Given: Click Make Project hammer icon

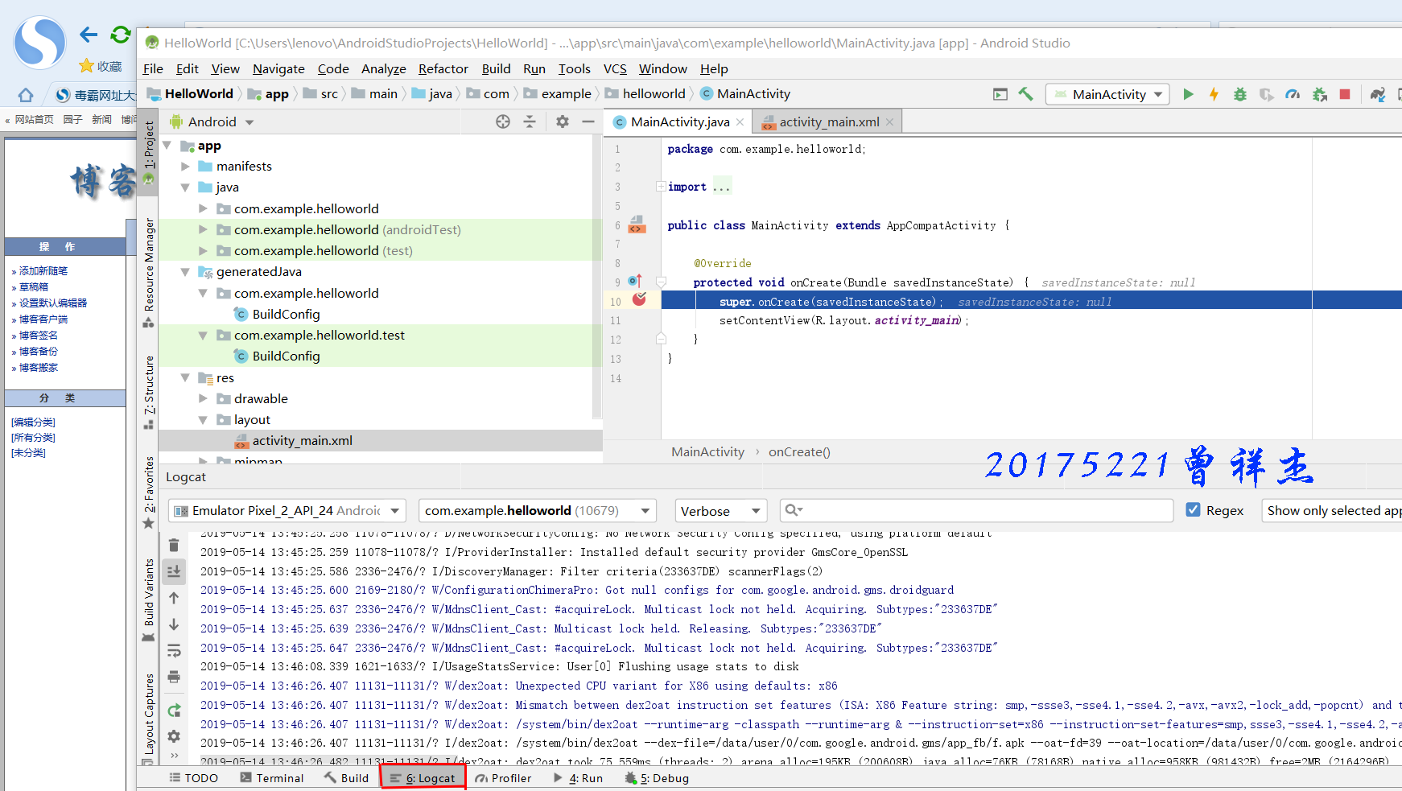Looking at the screenshot, I should point(1025,94).
